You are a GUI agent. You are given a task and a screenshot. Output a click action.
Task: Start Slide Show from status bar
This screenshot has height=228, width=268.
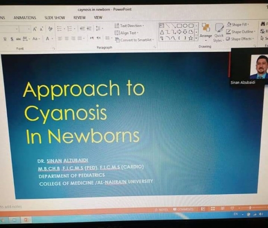[232, 208]
